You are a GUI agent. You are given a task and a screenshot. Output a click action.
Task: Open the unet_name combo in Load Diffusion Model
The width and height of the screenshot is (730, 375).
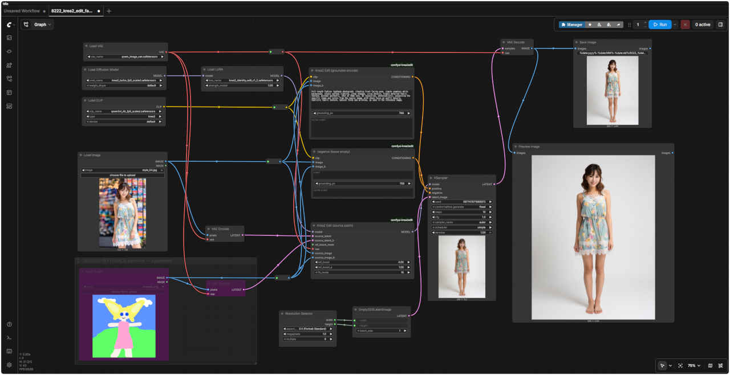pyautogui.click(x=123, y=80)
